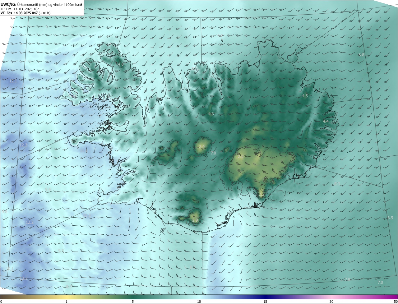Click the colorbar tick label 0
The width and height of the screenshot is (398, 304).
click(x=1, y=302)
